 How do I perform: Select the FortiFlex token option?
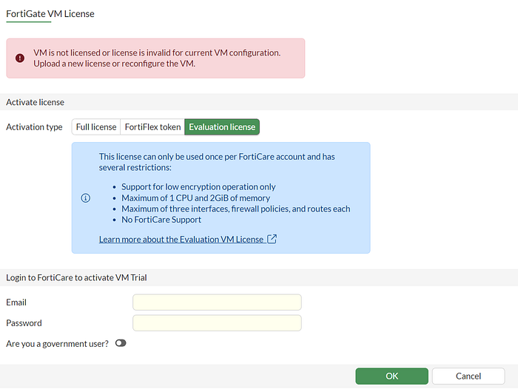click(152, 126)
